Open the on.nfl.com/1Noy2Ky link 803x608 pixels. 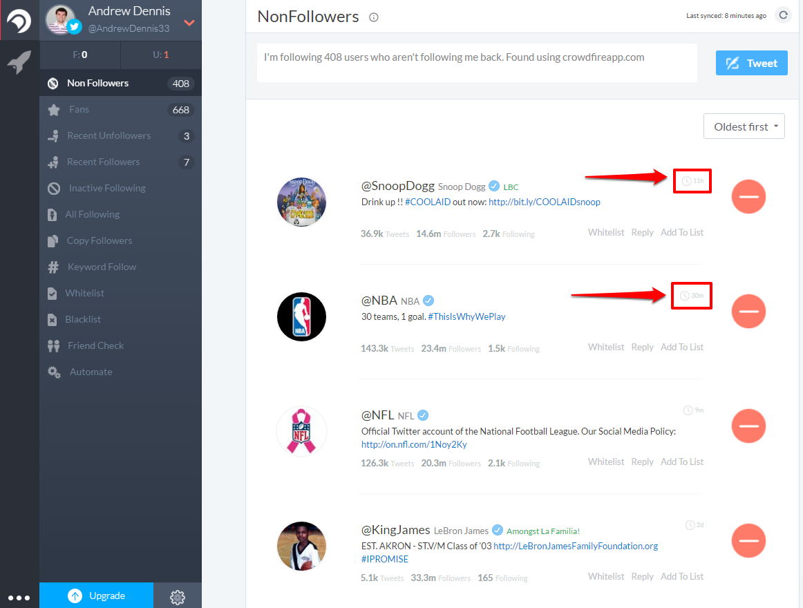click(414, 445)
